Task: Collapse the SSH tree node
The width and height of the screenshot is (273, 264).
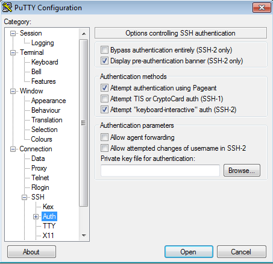Action: (x=24, y=197)
